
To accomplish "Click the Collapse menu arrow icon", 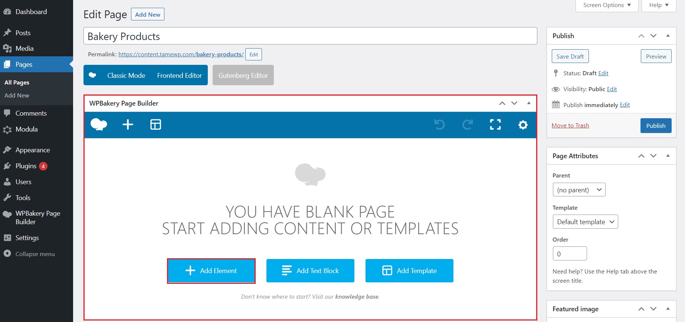I will point(7,253).
